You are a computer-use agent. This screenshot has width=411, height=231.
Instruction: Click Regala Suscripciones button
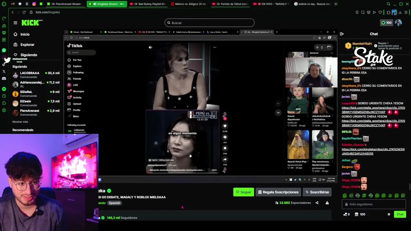coord(278,192)
